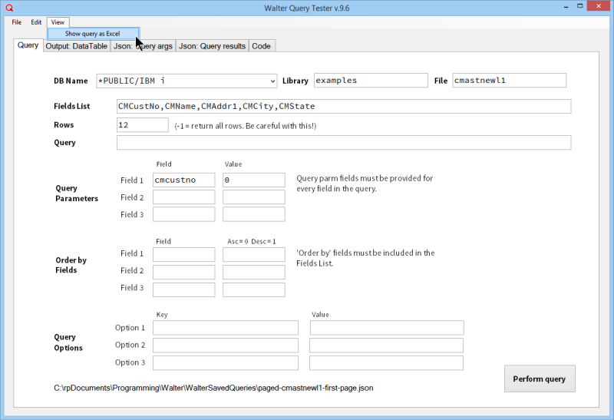The height and width of the screenshot is (420, 614).
Task: Click Query Options Option 3 Value box
Action: 386,363
